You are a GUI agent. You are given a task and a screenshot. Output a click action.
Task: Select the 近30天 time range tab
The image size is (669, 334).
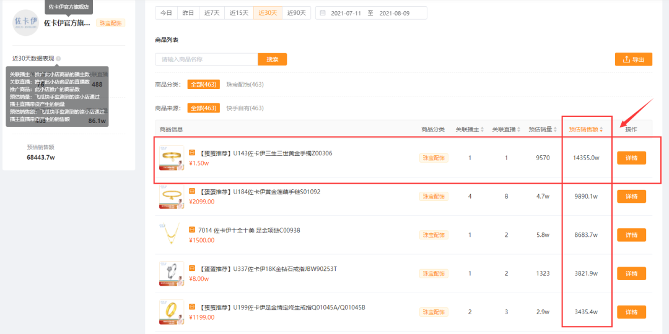point(268,13)
